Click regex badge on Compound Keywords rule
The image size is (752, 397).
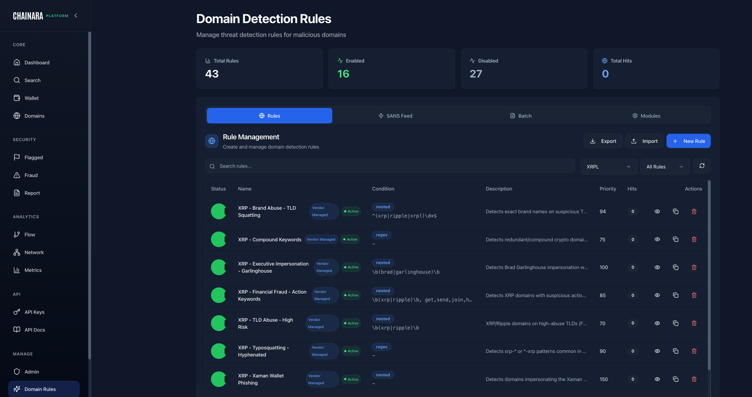[382, 235]
